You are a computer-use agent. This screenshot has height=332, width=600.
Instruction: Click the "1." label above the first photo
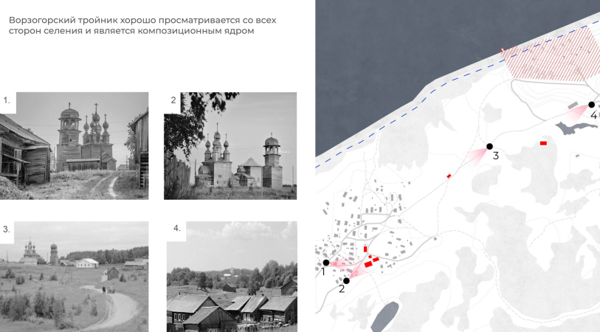click(7, 100)
